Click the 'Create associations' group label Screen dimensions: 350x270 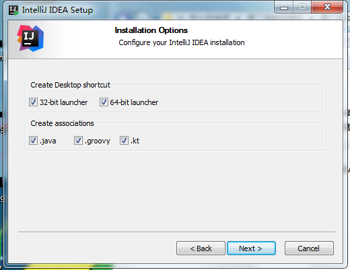[x=62, y=123]
